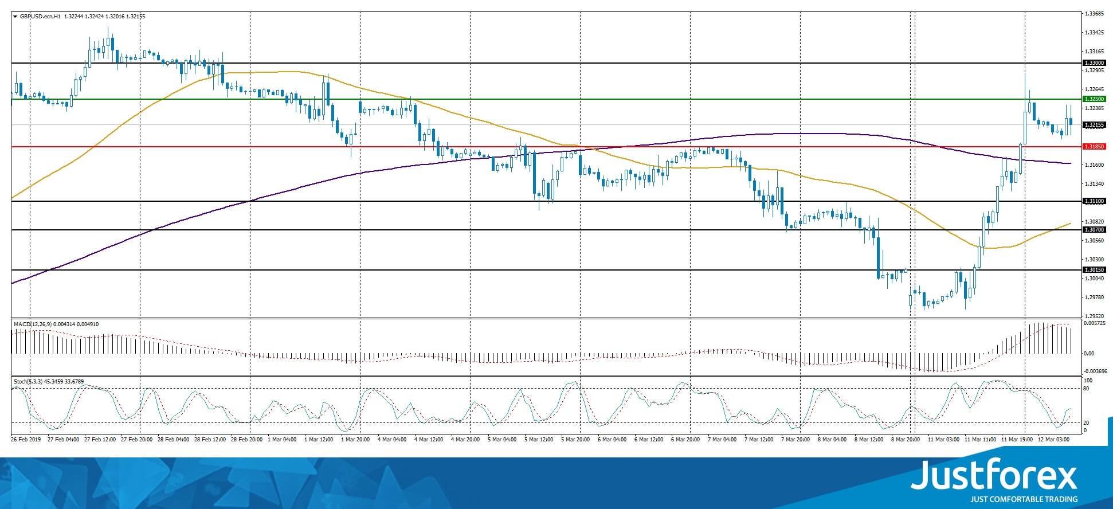Click the 0.005725 value on MACD scale
The width and height of the screenshot is (1113, 509).
coord(1095,324)
